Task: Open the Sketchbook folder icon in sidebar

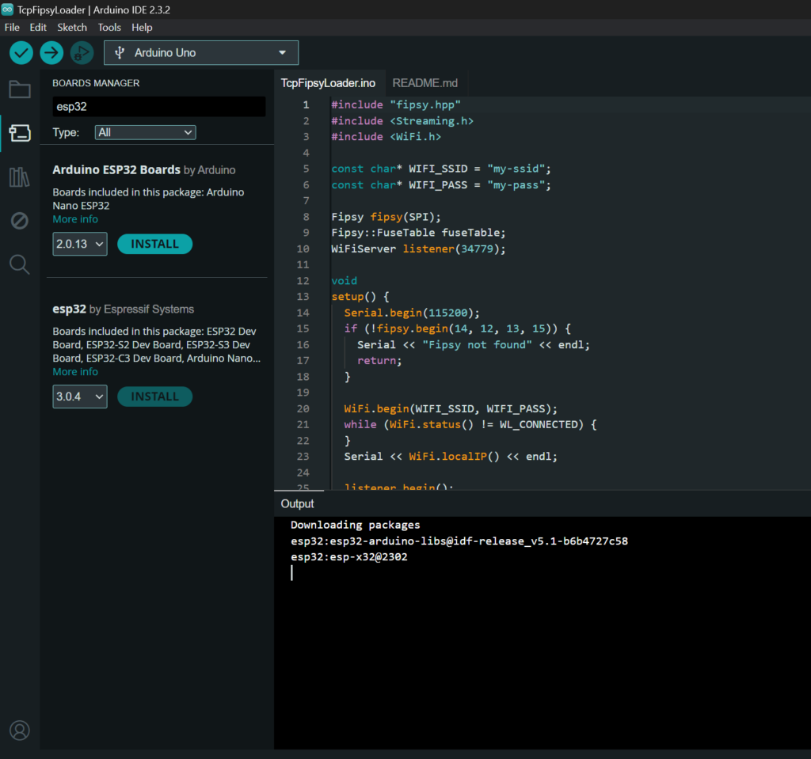Action: click(x=20, y=89)
